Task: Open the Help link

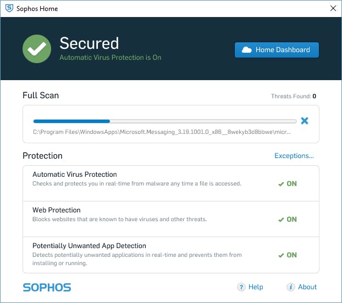Action: click(256, 287)
